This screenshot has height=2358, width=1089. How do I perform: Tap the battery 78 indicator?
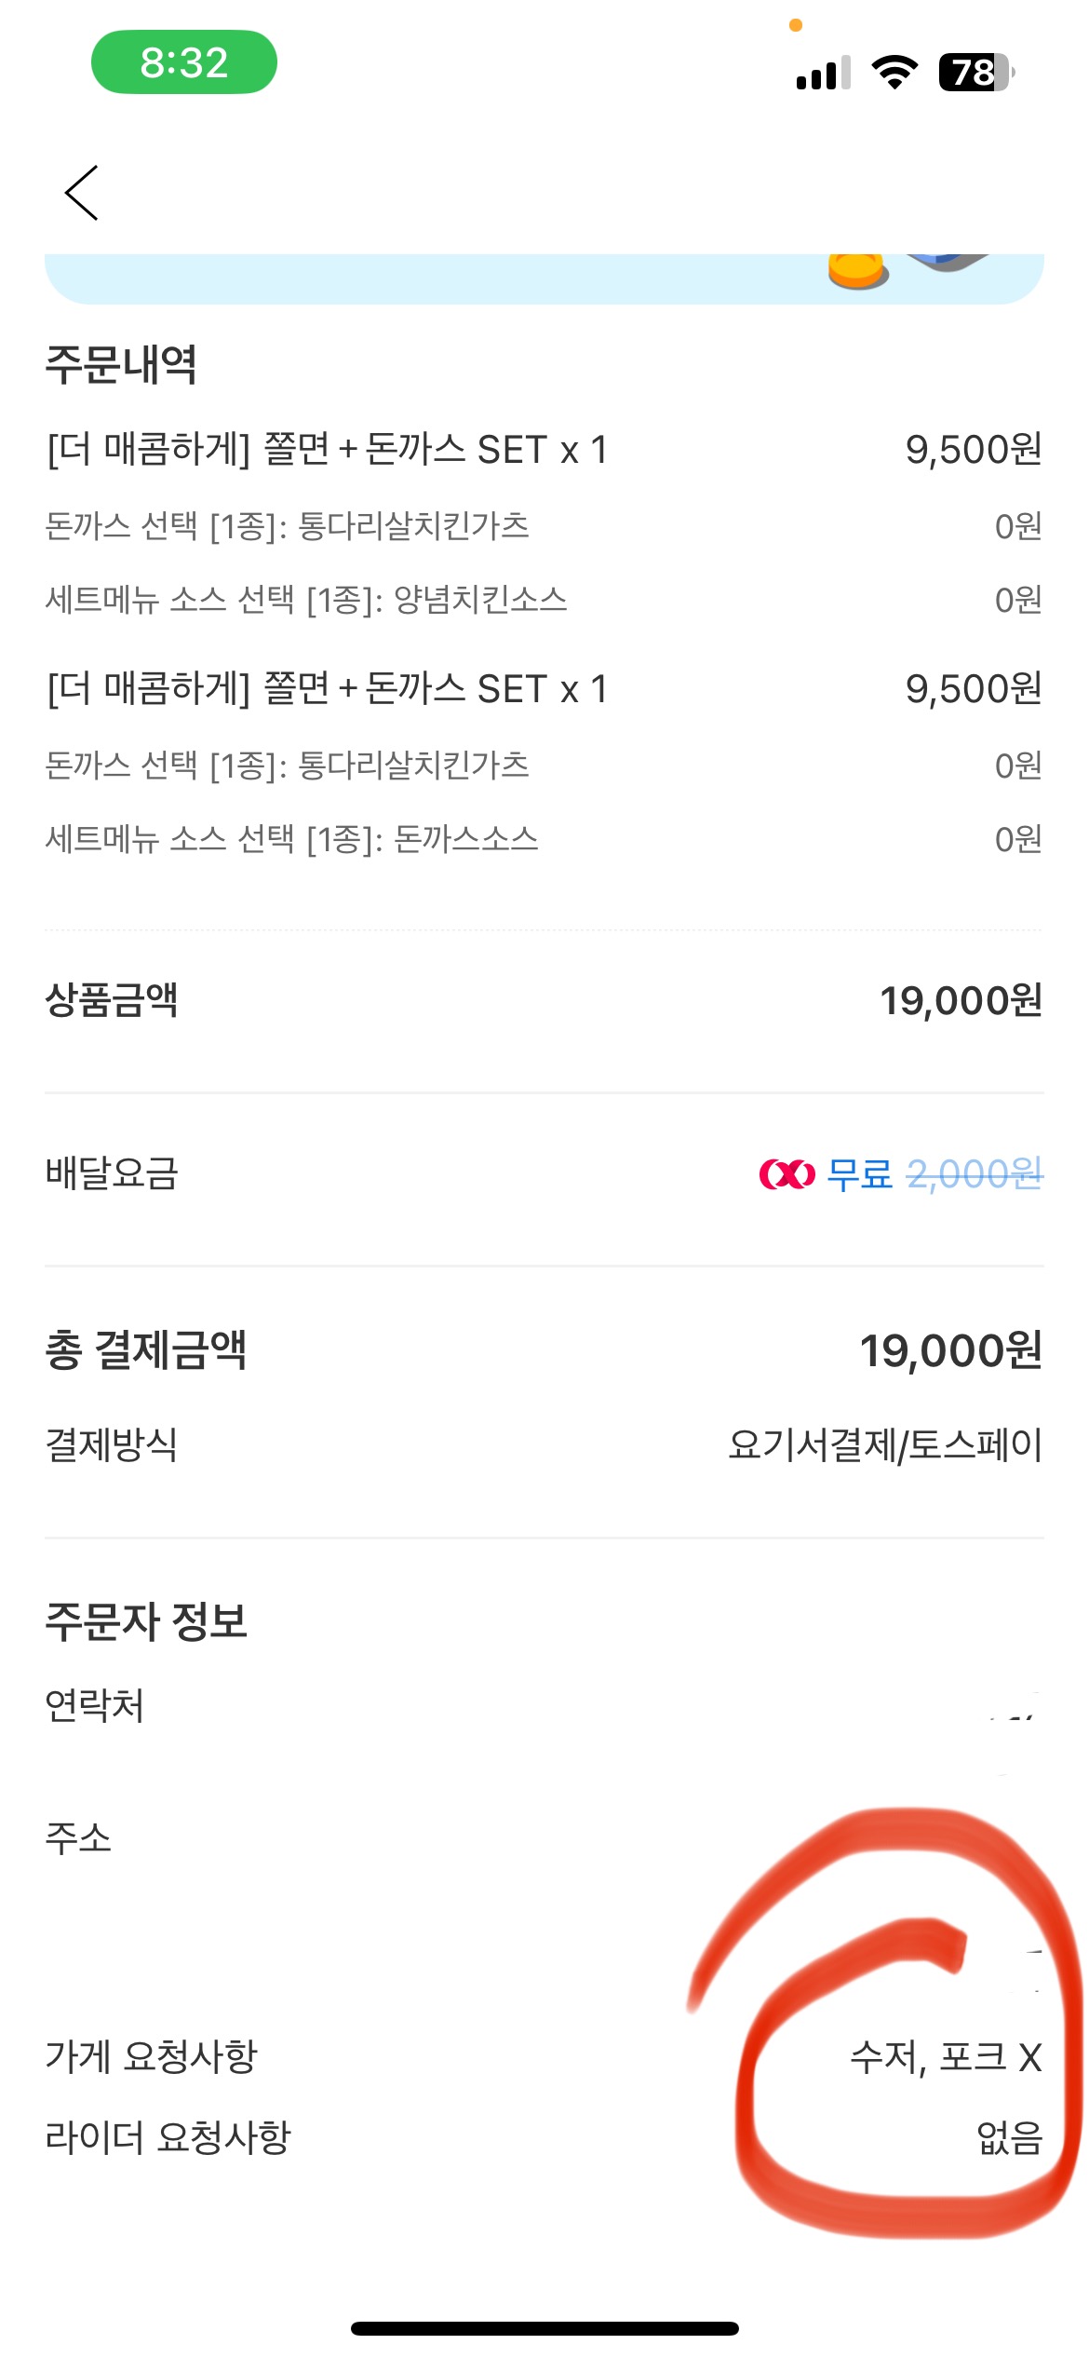coord(975,72)
